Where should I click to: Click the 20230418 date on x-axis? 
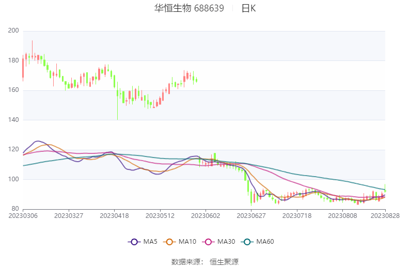click(114, 216)
